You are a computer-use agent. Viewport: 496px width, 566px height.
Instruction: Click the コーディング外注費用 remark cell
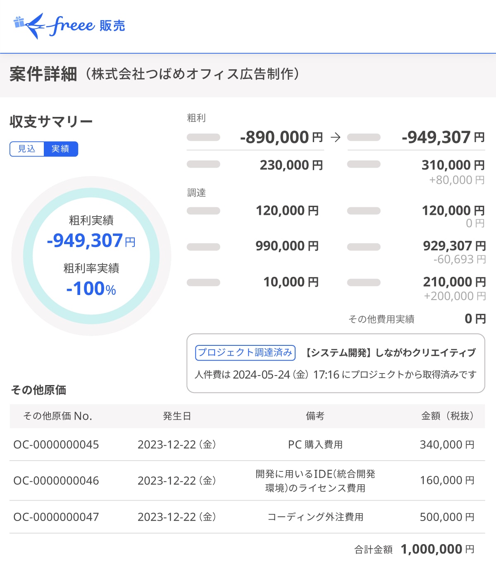315,517
